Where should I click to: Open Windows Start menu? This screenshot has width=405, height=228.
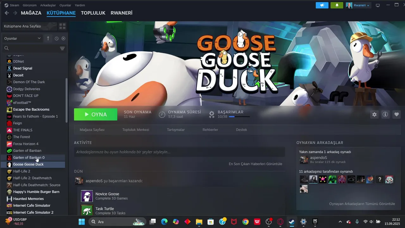pyautogui.click(x=82, y=222)
